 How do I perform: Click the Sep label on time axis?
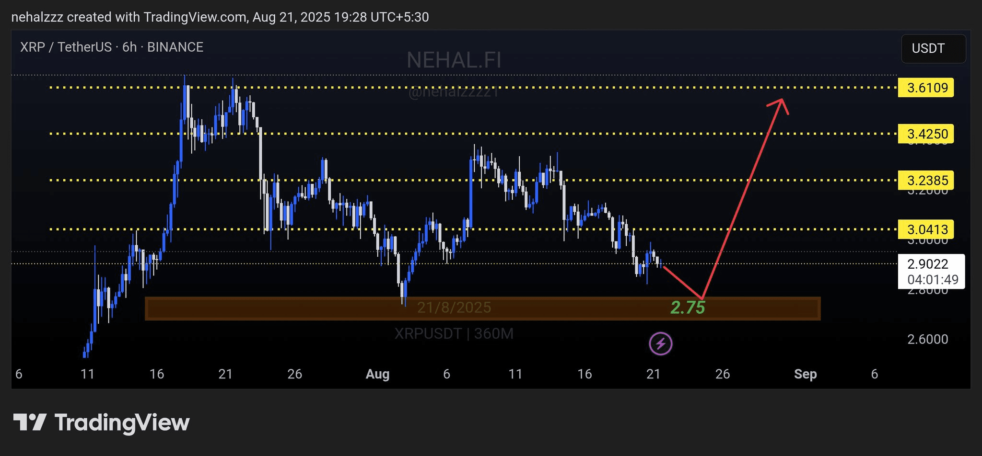pyautogui.click(x=805, y=374)
